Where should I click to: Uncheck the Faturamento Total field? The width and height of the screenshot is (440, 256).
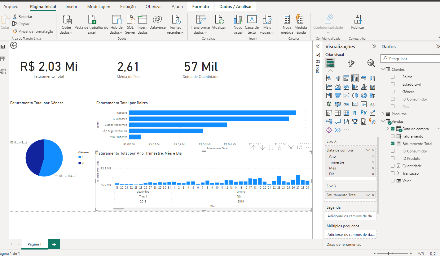(393, 143)
